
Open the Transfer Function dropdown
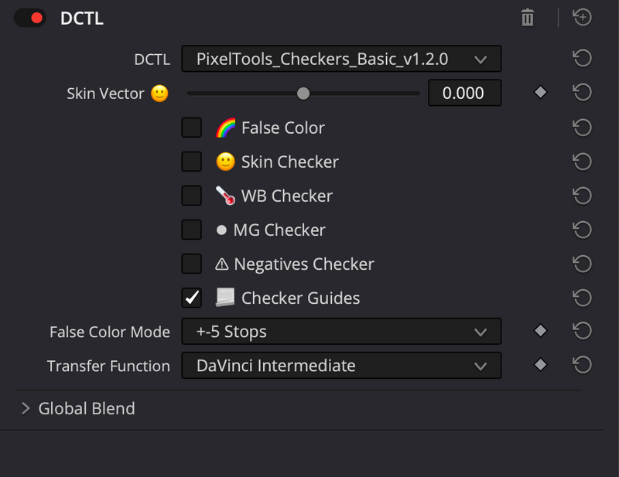click(341, 366)
